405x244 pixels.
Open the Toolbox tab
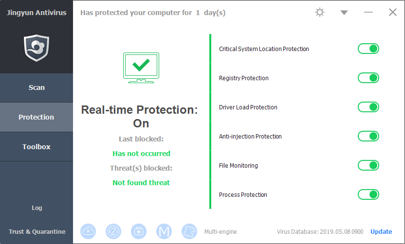(37, 146)
